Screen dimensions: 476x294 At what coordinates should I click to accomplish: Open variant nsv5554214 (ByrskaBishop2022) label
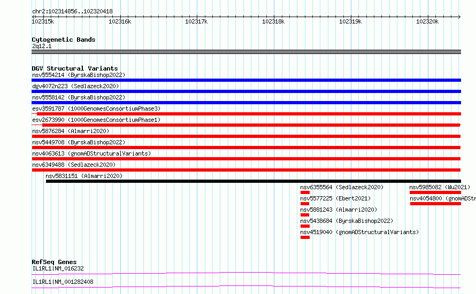[79, 75]
